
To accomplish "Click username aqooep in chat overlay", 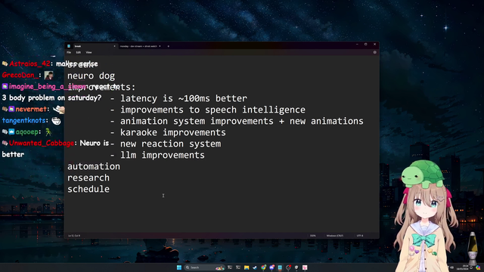I will (27, 132).
